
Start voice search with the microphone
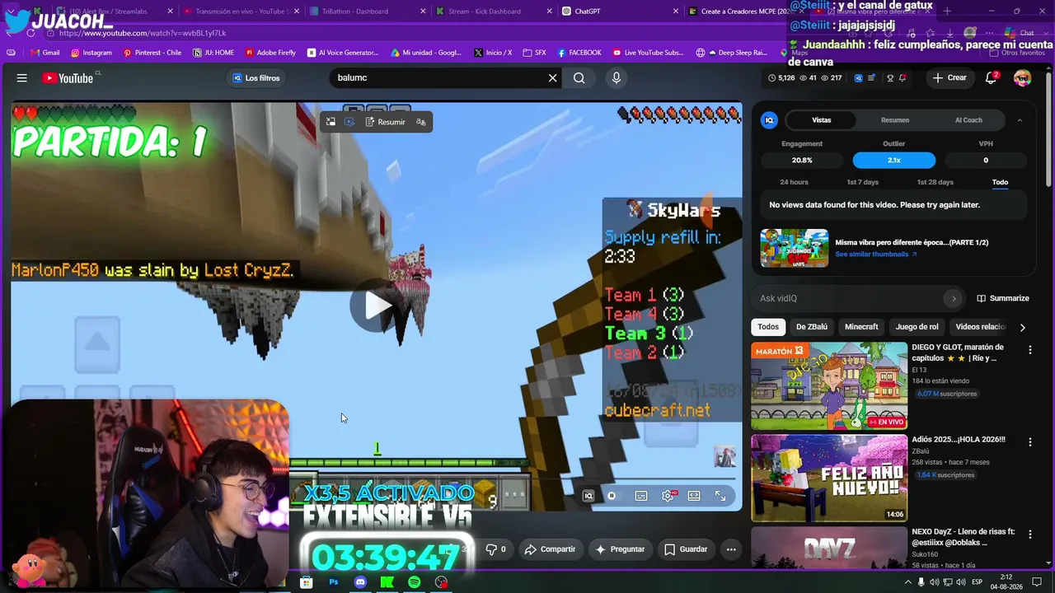(616, 78)
